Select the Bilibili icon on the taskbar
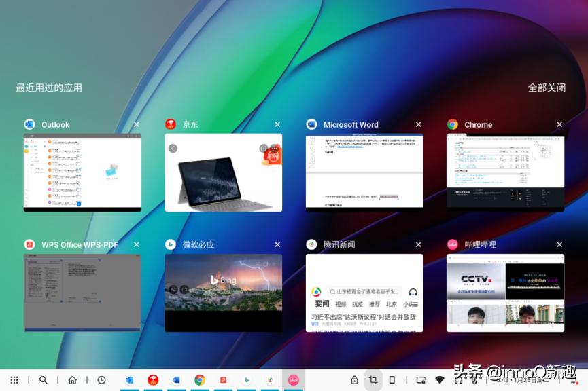 pyautogui.click(x=294, y=380)
